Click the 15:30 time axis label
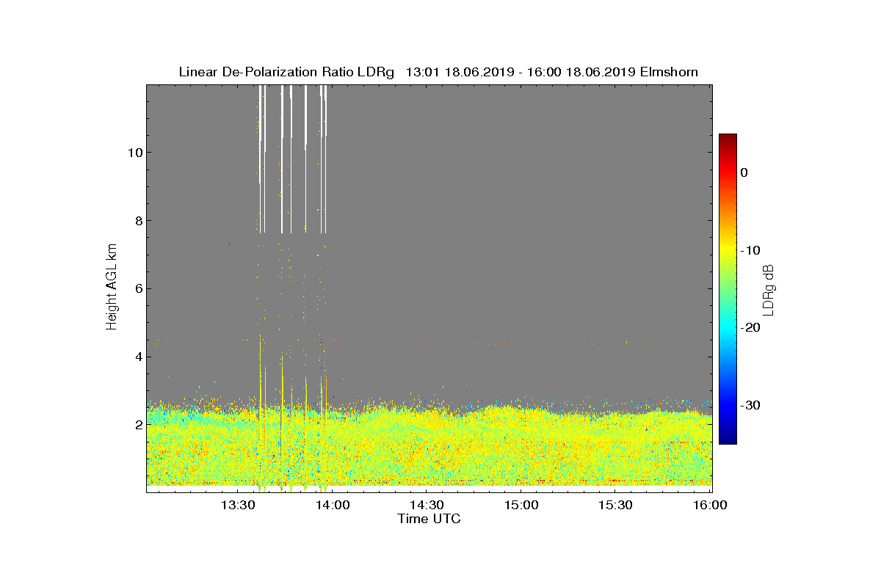Viewport: 881px width, 587px height. [x=616, y=505]
